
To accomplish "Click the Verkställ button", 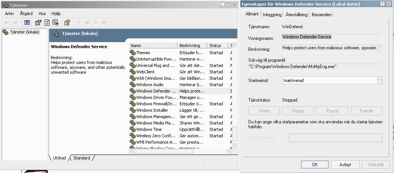I will coord(375,165).
